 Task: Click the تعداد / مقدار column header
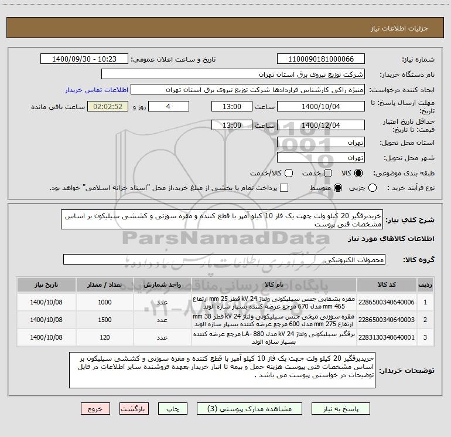104,284
